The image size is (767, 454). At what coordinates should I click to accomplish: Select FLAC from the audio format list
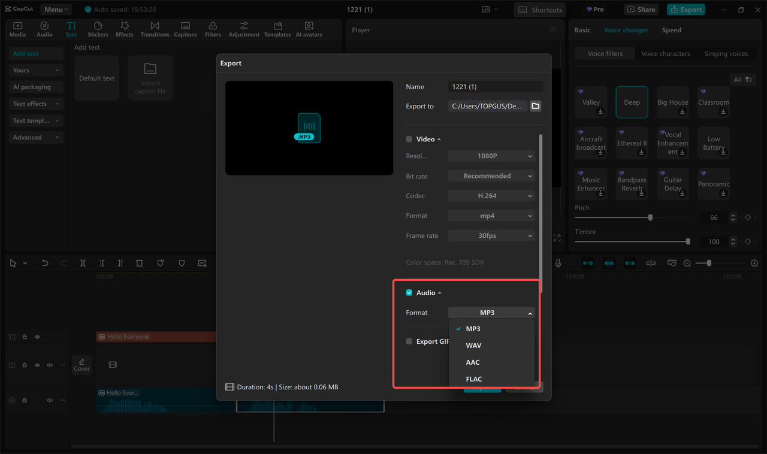[474, 379]
